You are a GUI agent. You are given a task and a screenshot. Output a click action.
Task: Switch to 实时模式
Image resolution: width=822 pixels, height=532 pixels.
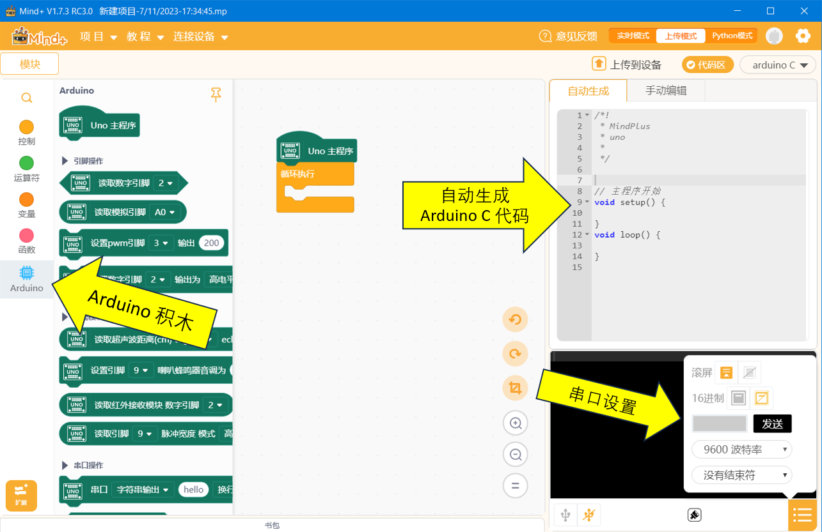pyautogui.click(x=633, y=36)
